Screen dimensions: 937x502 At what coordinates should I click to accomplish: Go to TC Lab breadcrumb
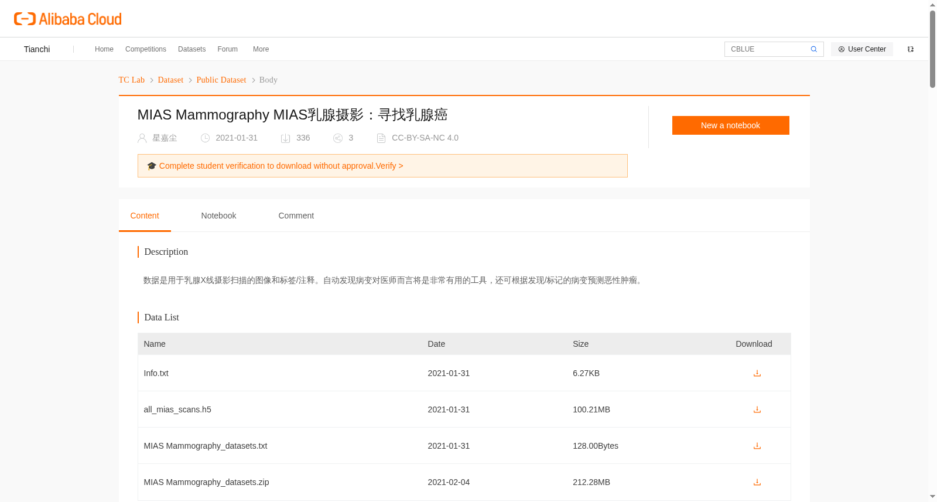point(131,80)
